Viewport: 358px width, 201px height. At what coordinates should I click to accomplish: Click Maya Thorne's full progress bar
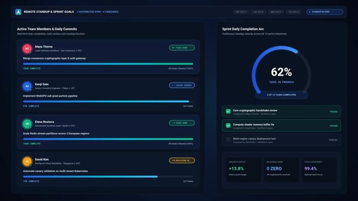108,64
